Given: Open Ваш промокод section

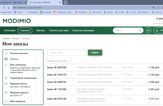Looking at the screenshot, I should [18, 65].
